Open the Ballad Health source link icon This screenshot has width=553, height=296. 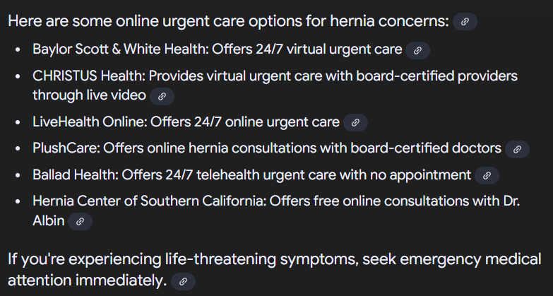(x=487, y=175)
